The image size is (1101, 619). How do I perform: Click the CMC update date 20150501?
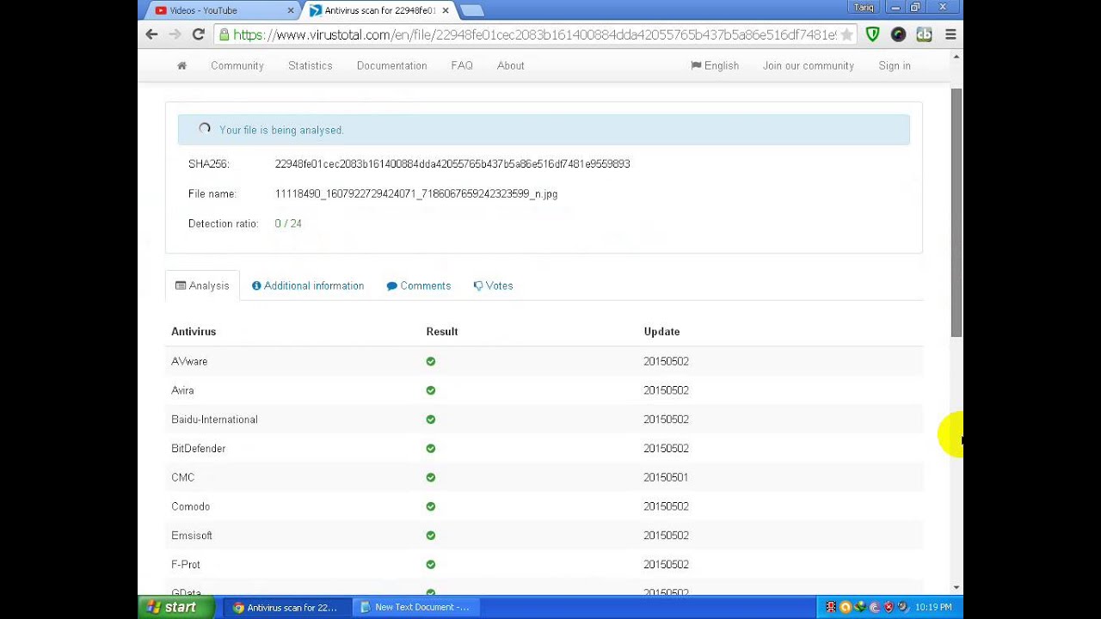coord(666,477)
